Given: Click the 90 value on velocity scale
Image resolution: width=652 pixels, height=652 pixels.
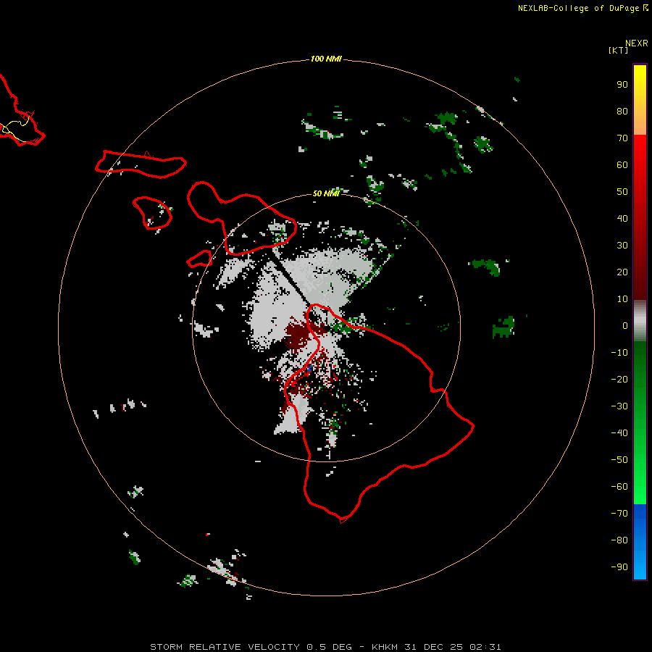Looking at the screenshot, I should [622, 85].
